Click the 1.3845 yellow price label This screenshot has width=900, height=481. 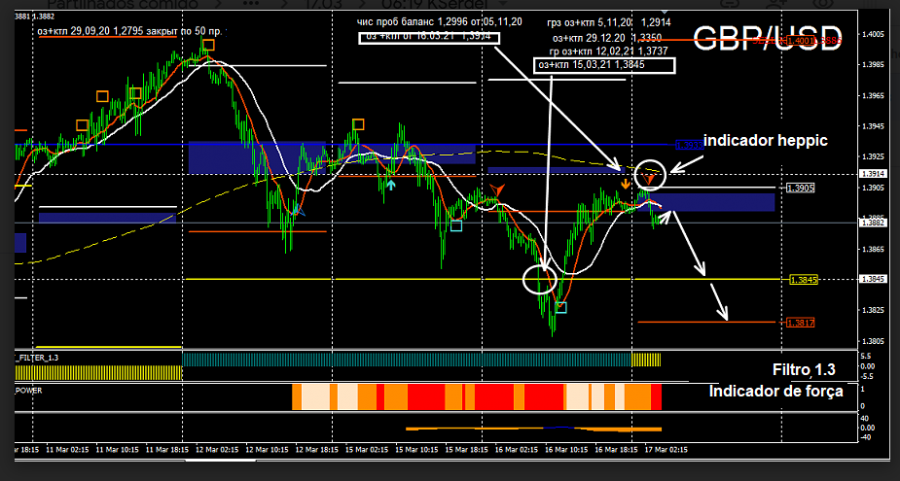[803, 280]
